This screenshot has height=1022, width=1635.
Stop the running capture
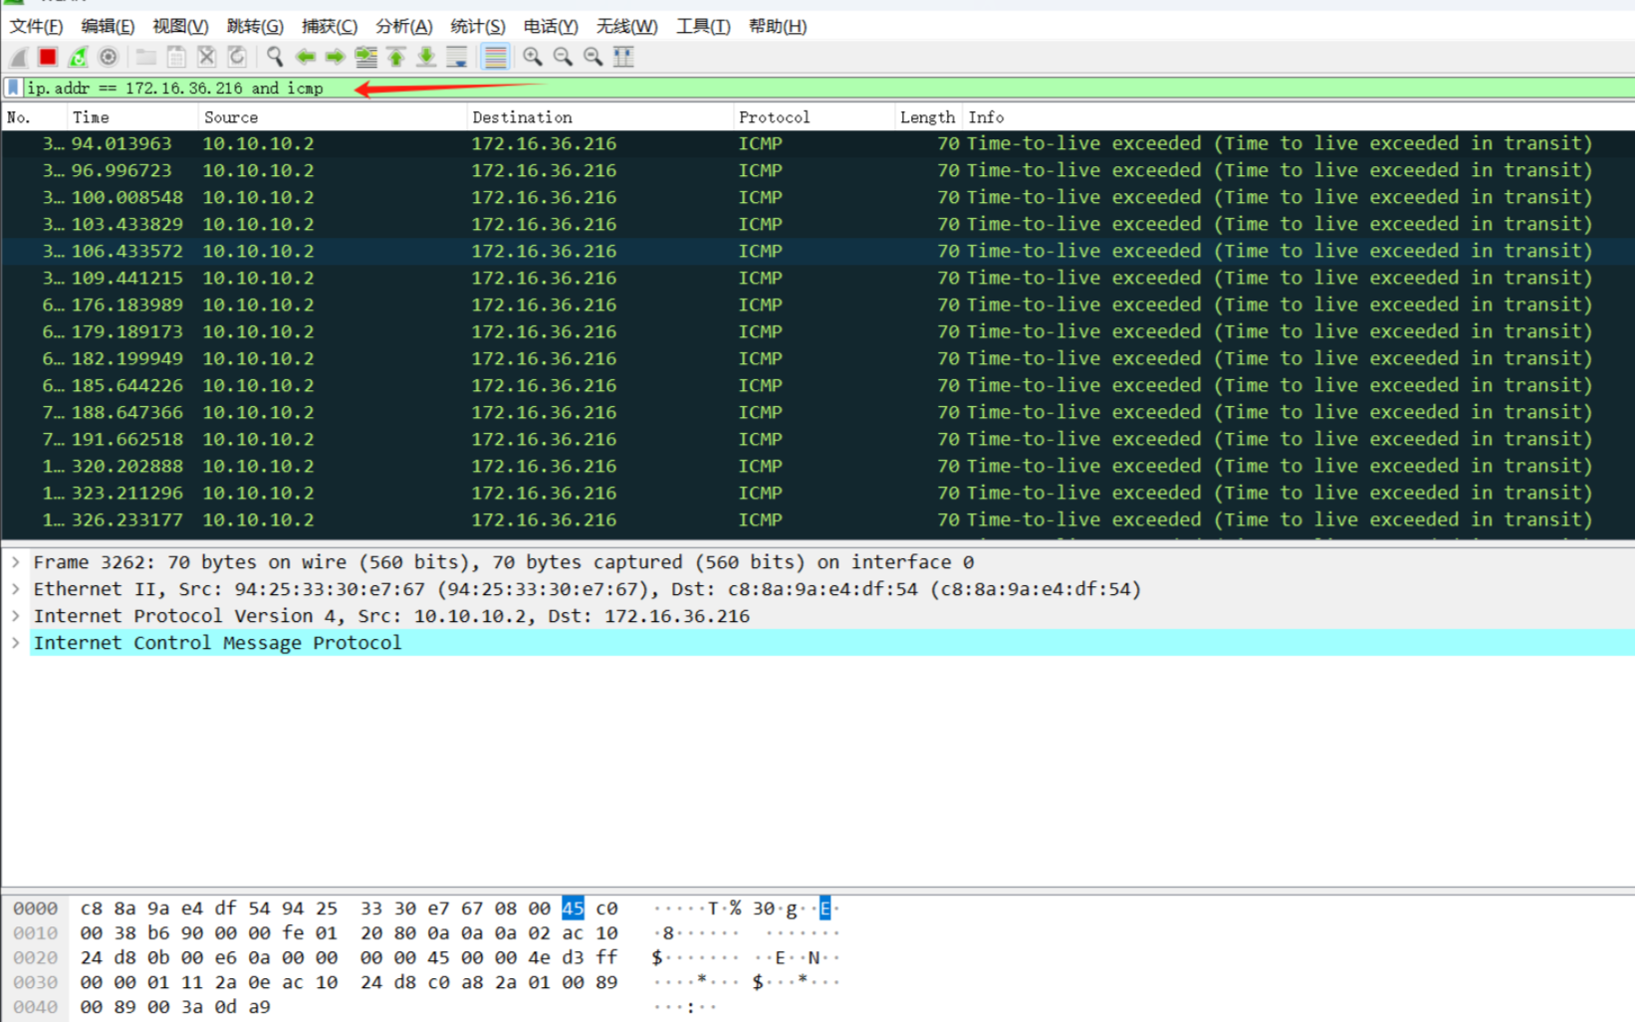coord(47,57)
